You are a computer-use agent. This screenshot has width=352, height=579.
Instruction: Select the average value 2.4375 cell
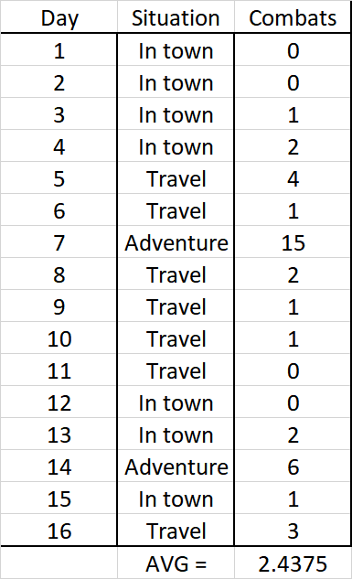[x=293, y=563]
